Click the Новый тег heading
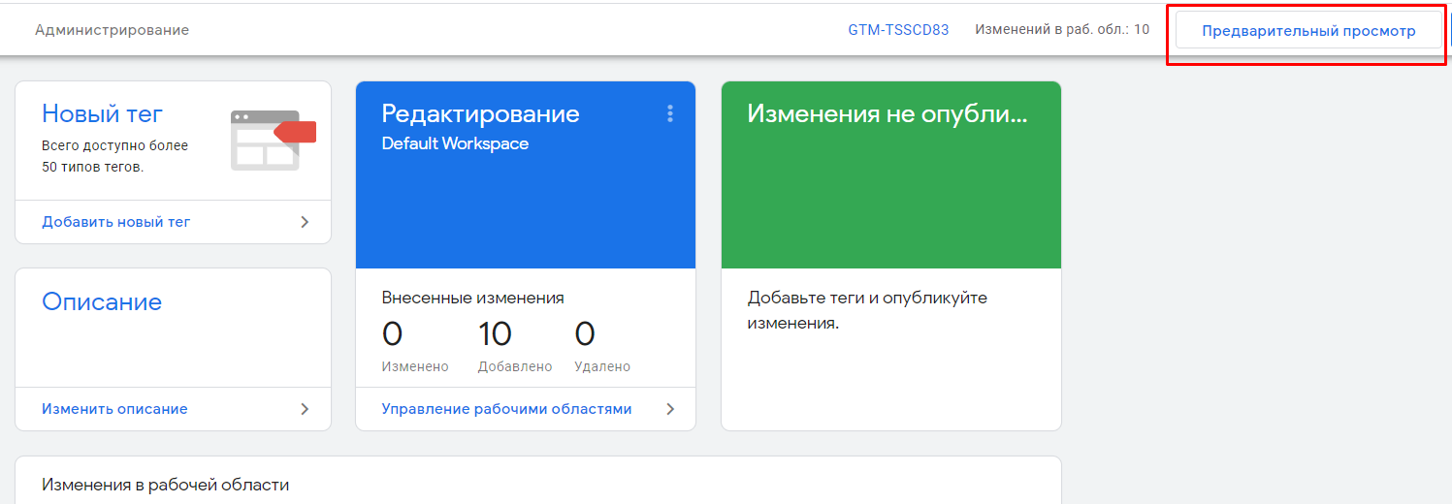Screen dimensions: 1452x504 [x=102, y=113]
